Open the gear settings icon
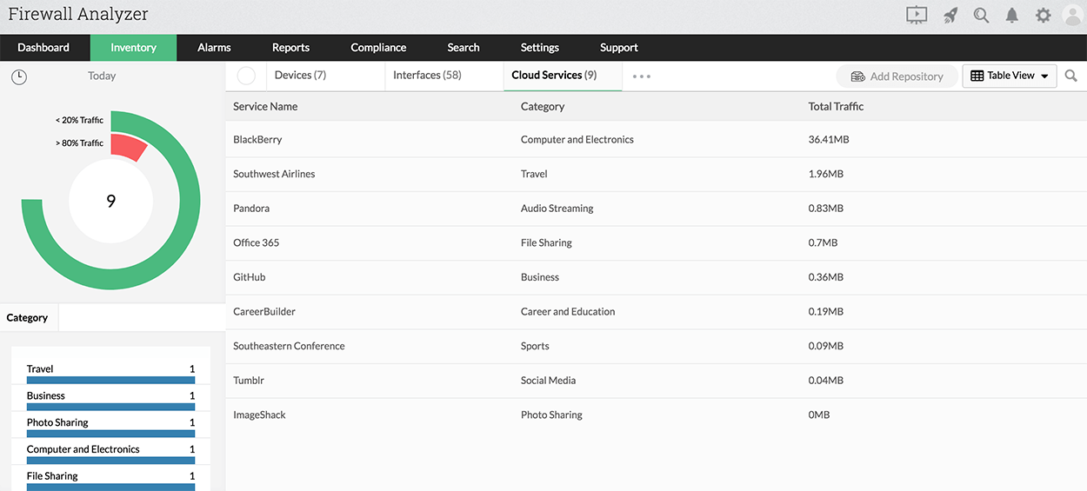The image size is (1087, 491). [x=1044, y=15]
